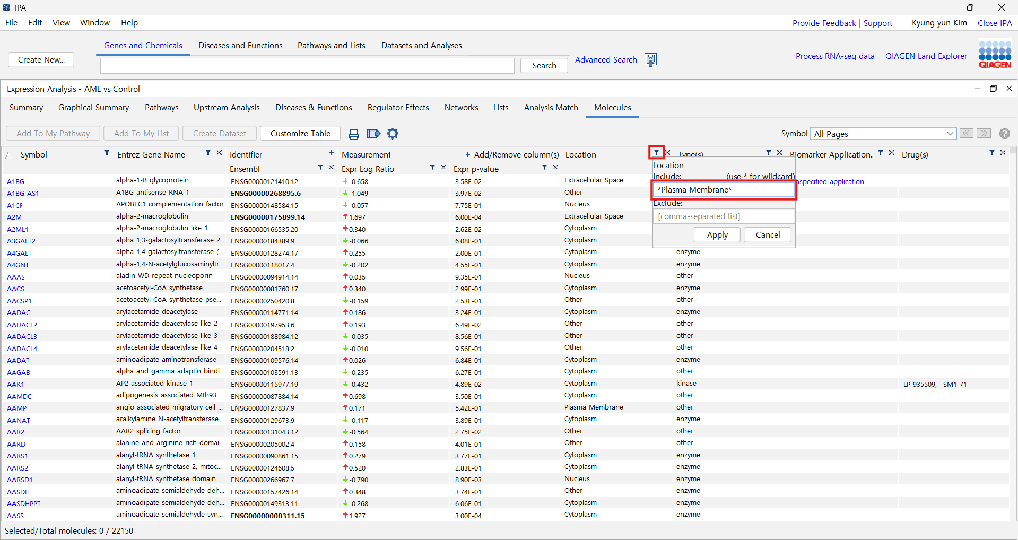This screenshot has width=1018, height=540.
Task: Click drug LP-935509 in AAK1 row
Action: click(919, 384)
